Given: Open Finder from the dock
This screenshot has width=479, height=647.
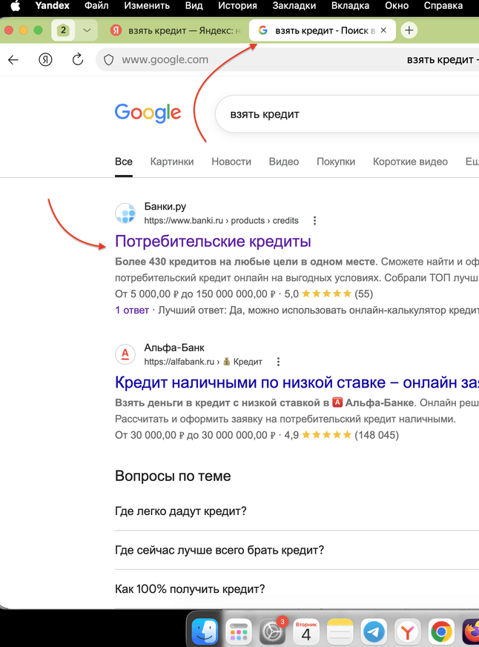Looking at the screenshot, I should click(205, 631).
